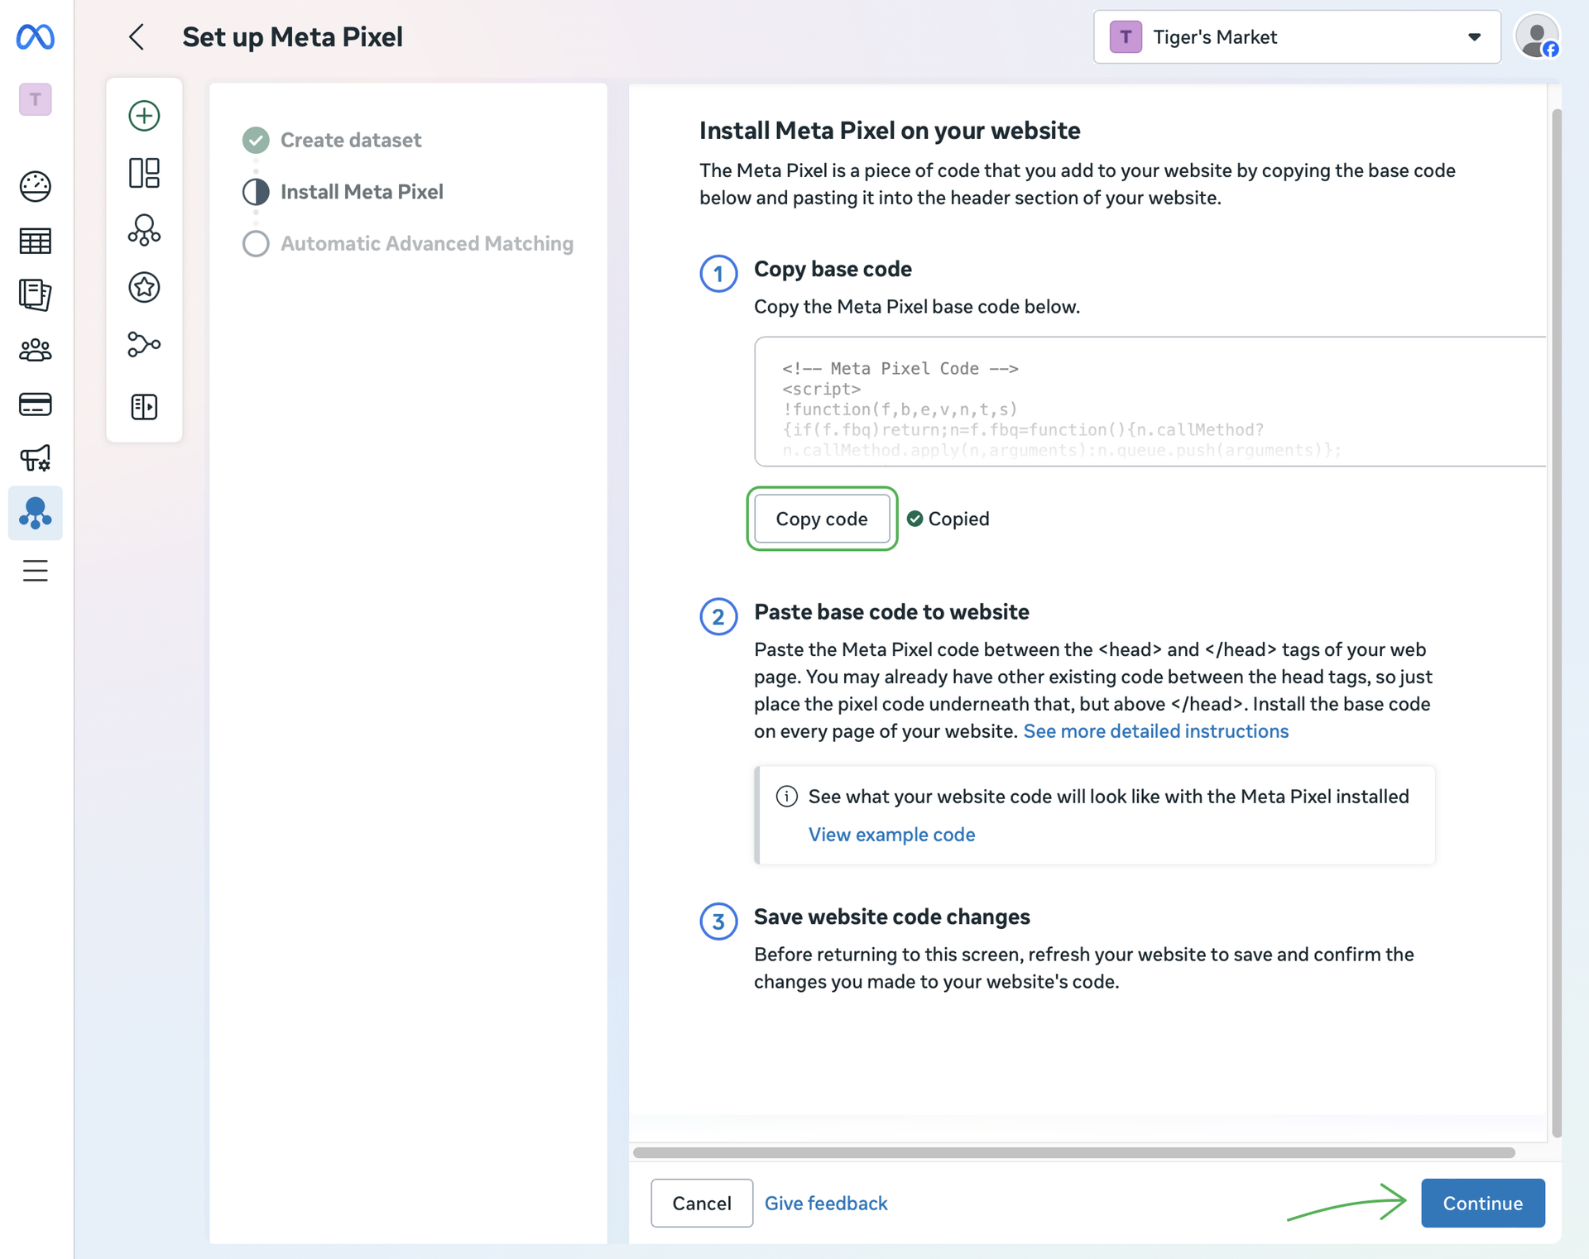Open the table grid icon in sidebar
The height and width of the screenshot is (1259, 1589).
coord(35,241)
